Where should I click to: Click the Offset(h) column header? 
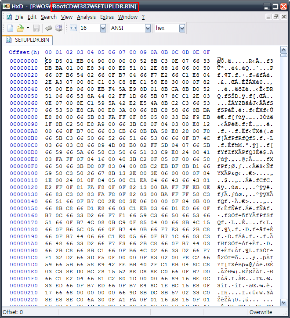(24, 52)
